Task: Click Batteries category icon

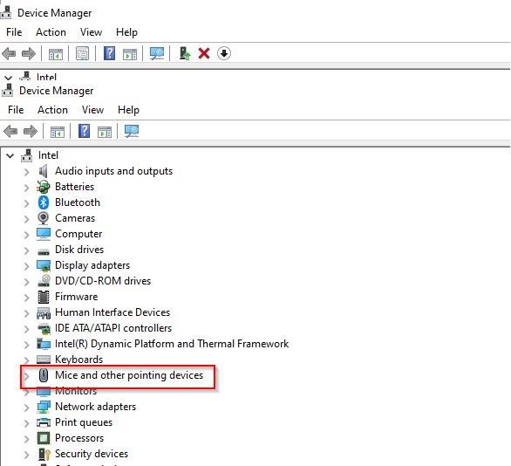Action: click(x=44, y=187)
